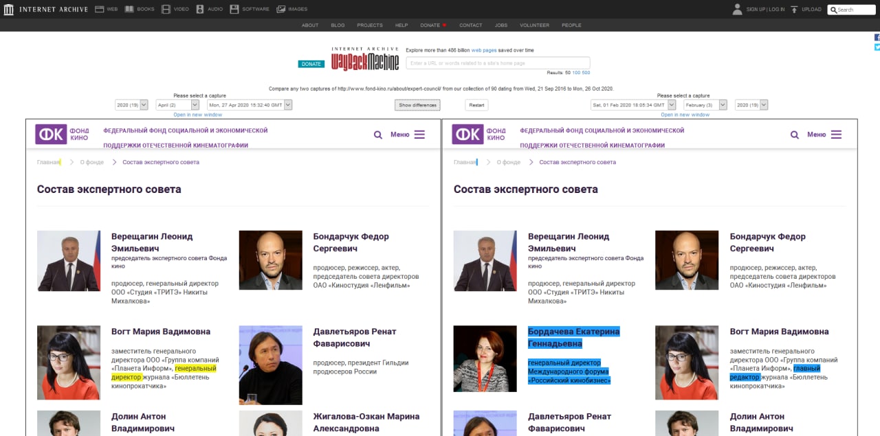Click the Wayback Machine logo

coord(365,59)
